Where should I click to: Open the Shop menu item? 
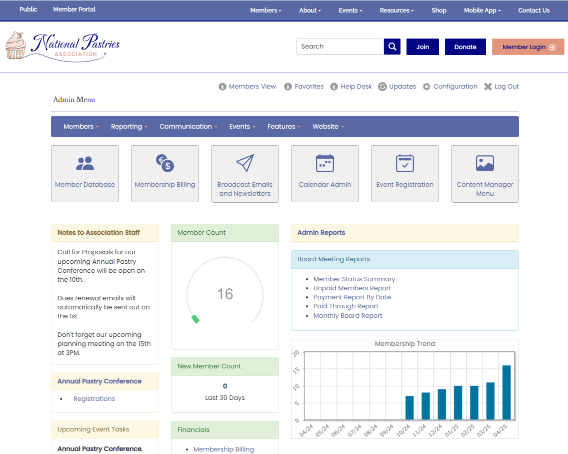click(439, 10)
